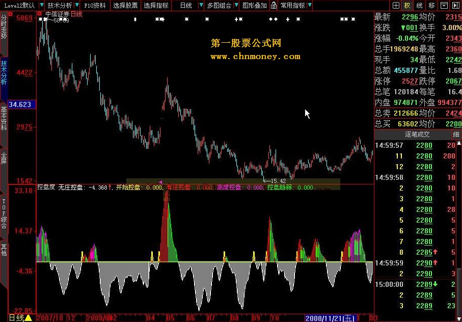
Task: Click the 常用指标 toolbar button
Action: point(292,5)
